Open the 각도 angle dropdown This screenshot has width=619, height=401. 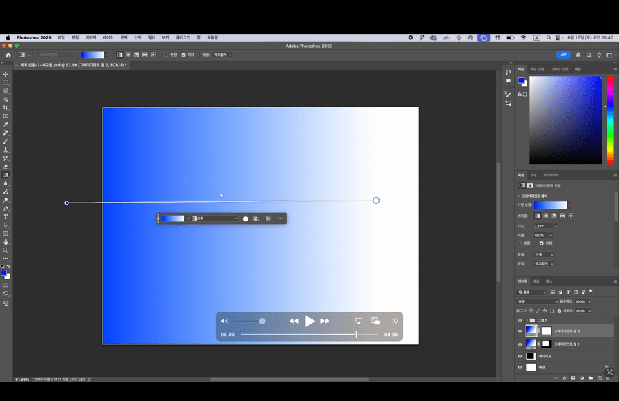556,226
